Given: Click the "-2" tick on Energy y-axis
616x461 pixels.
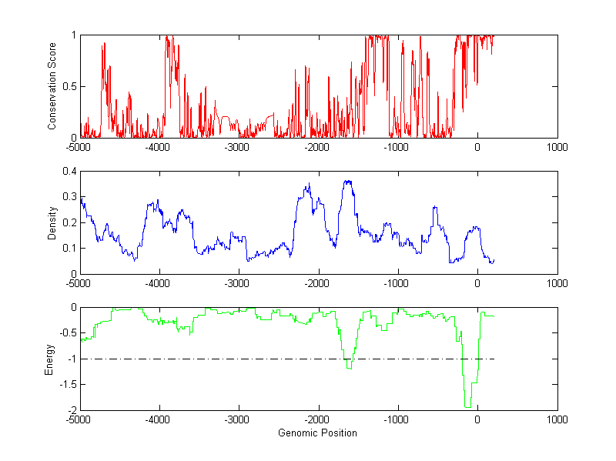Looking at the screenshot, I should 72,410.
